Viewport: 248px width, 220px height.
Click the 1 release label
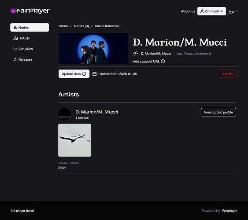pos(82,118)
